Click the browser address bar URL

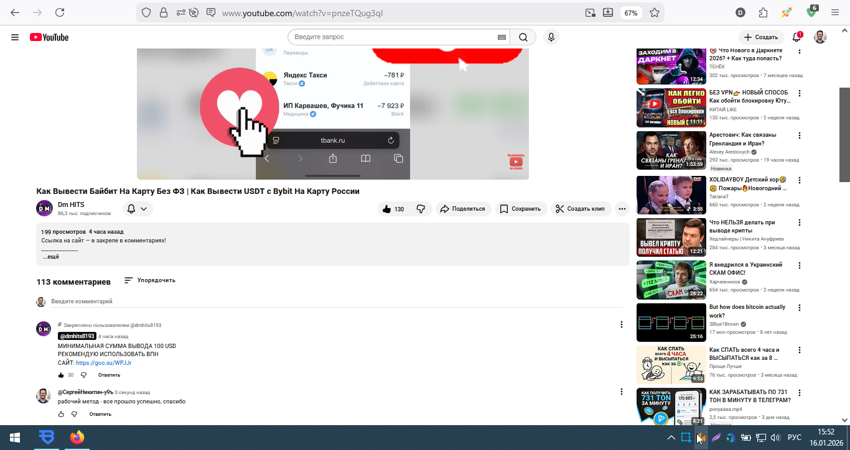[x=302, y=12]
